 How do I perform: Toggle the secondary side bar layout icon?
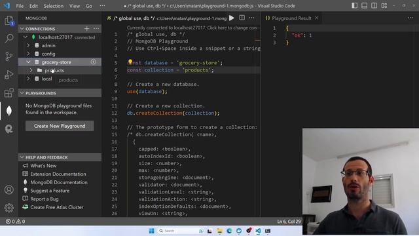coord(374,6)
